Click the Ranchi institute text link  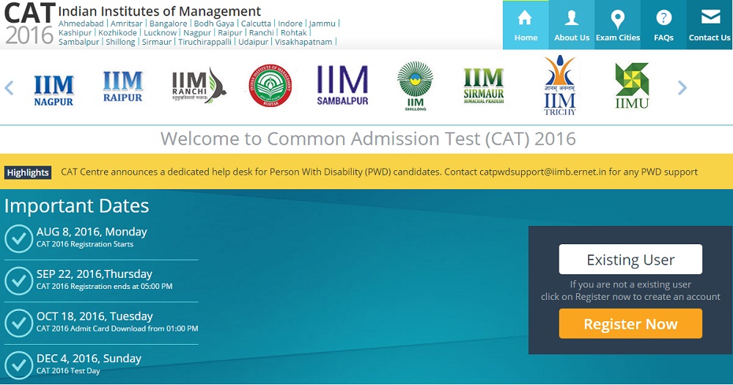[262, 33]
